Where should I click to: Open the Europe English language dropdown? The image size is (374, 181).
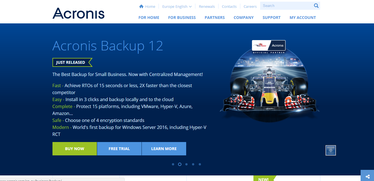tap(177, 6)
